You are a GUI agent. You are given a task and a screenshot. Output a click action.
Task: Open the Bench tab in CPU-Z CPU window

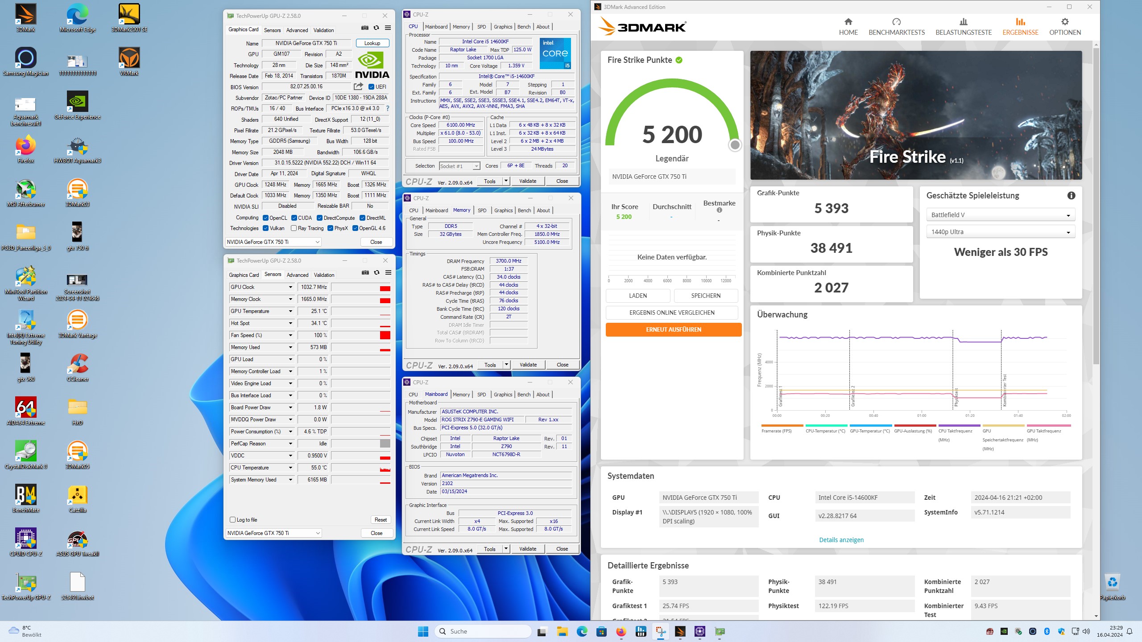[524, 27]
